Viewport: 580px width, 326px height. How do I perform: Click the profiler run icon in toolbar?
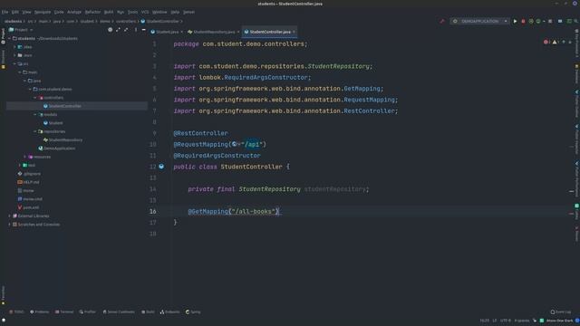click(538, 22)
